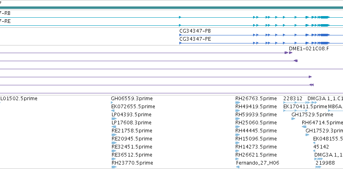Select the DME1-021C08.F feature label
Viewport: 343px width, 169px height.
tap(309, 48)
